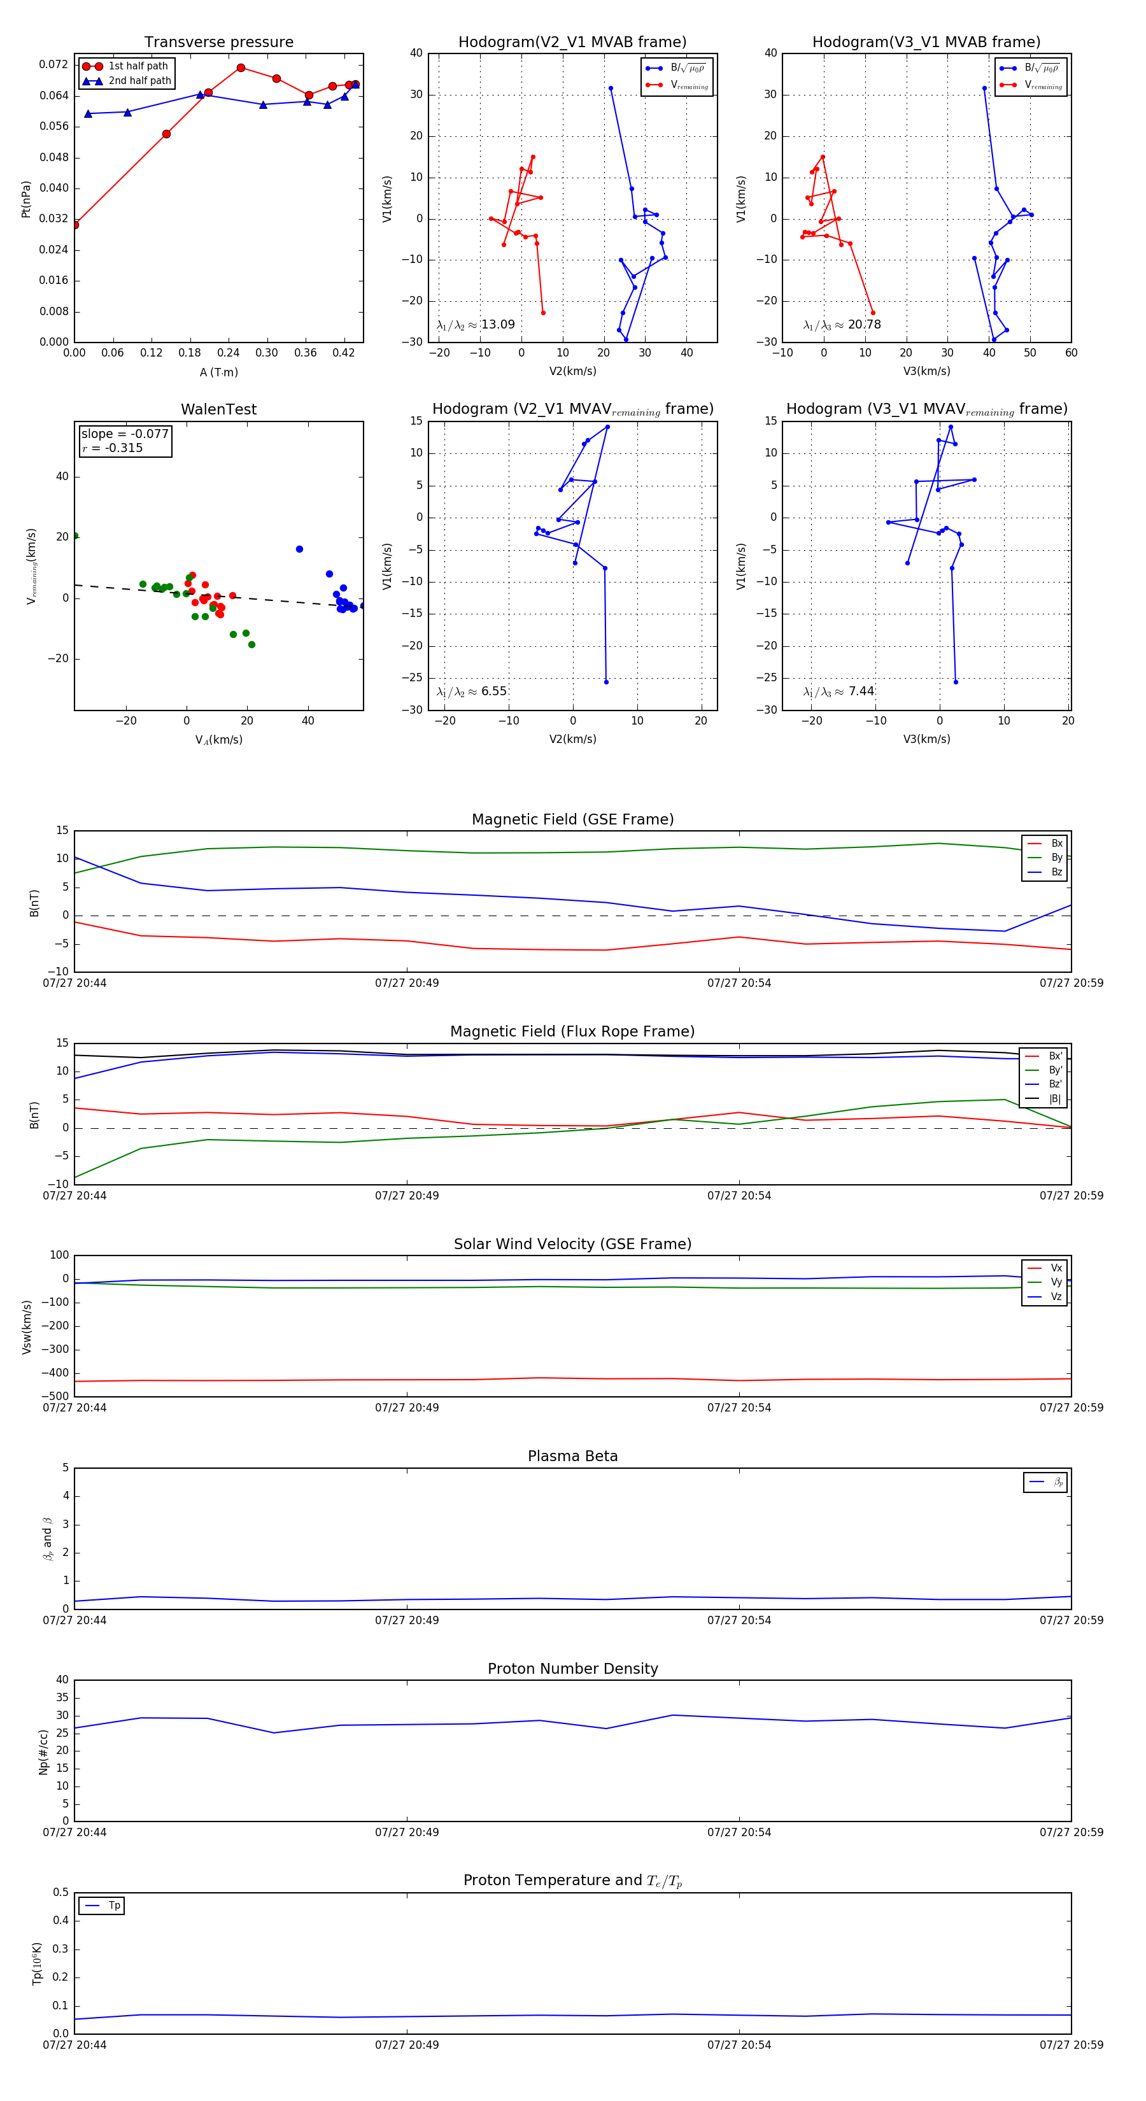Screen dimensions: 1146x2101
Task: Click the ratio value '6.55' annotation
Action: coord(493,691)
